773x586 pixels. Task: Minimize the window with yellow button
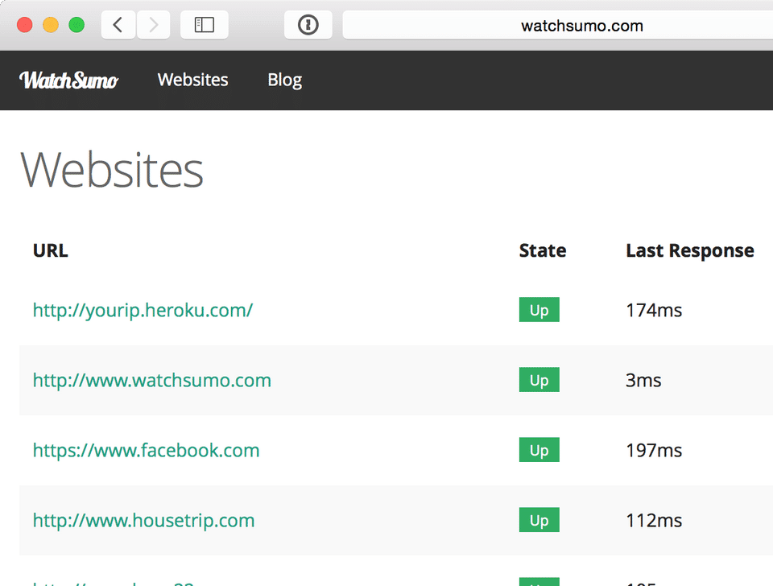coord(50,25)
